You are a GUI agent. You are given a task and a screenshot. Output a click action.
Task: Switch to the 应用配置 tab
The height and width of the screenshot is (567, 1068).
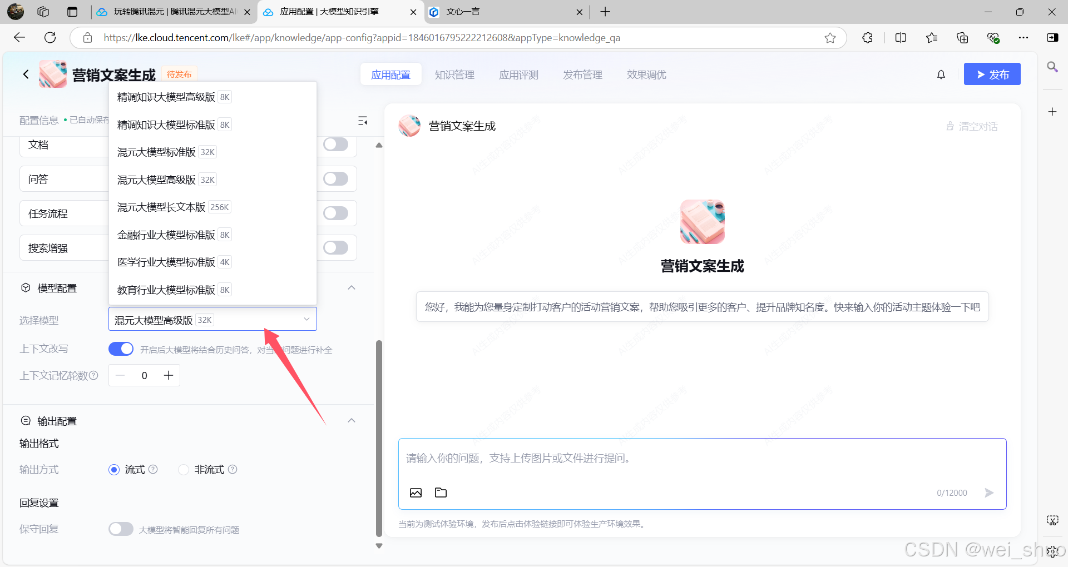(x=390, y=74)
